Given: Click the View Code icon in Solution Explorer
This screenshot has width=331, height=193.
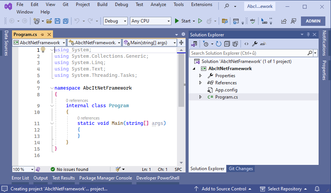Looking at the screenshot, I should [x=246, y=44].
